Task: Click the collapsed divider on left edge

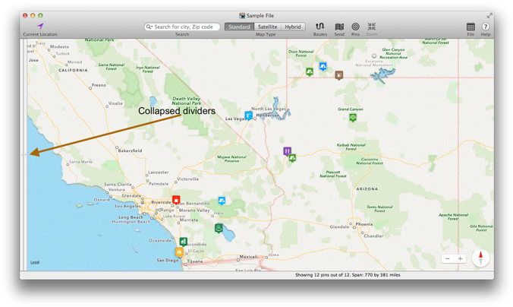Action: pos(22,155)
